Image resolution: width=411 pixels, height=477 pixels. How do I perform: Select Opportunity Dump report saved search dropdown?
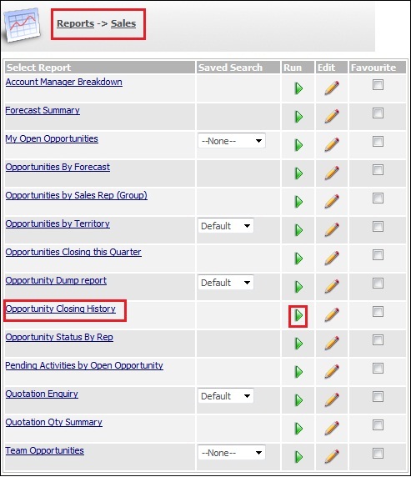pos(225,283)
